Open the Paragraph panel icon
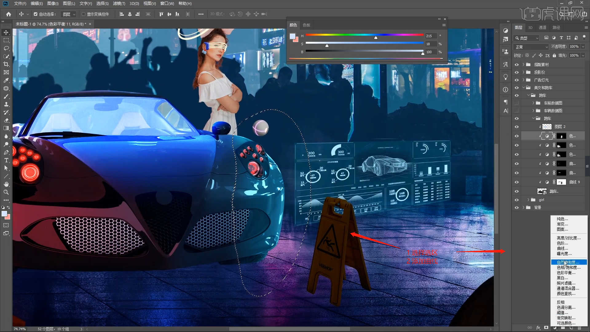The height and width of the screenshot is (332, 590). (506, 102)
